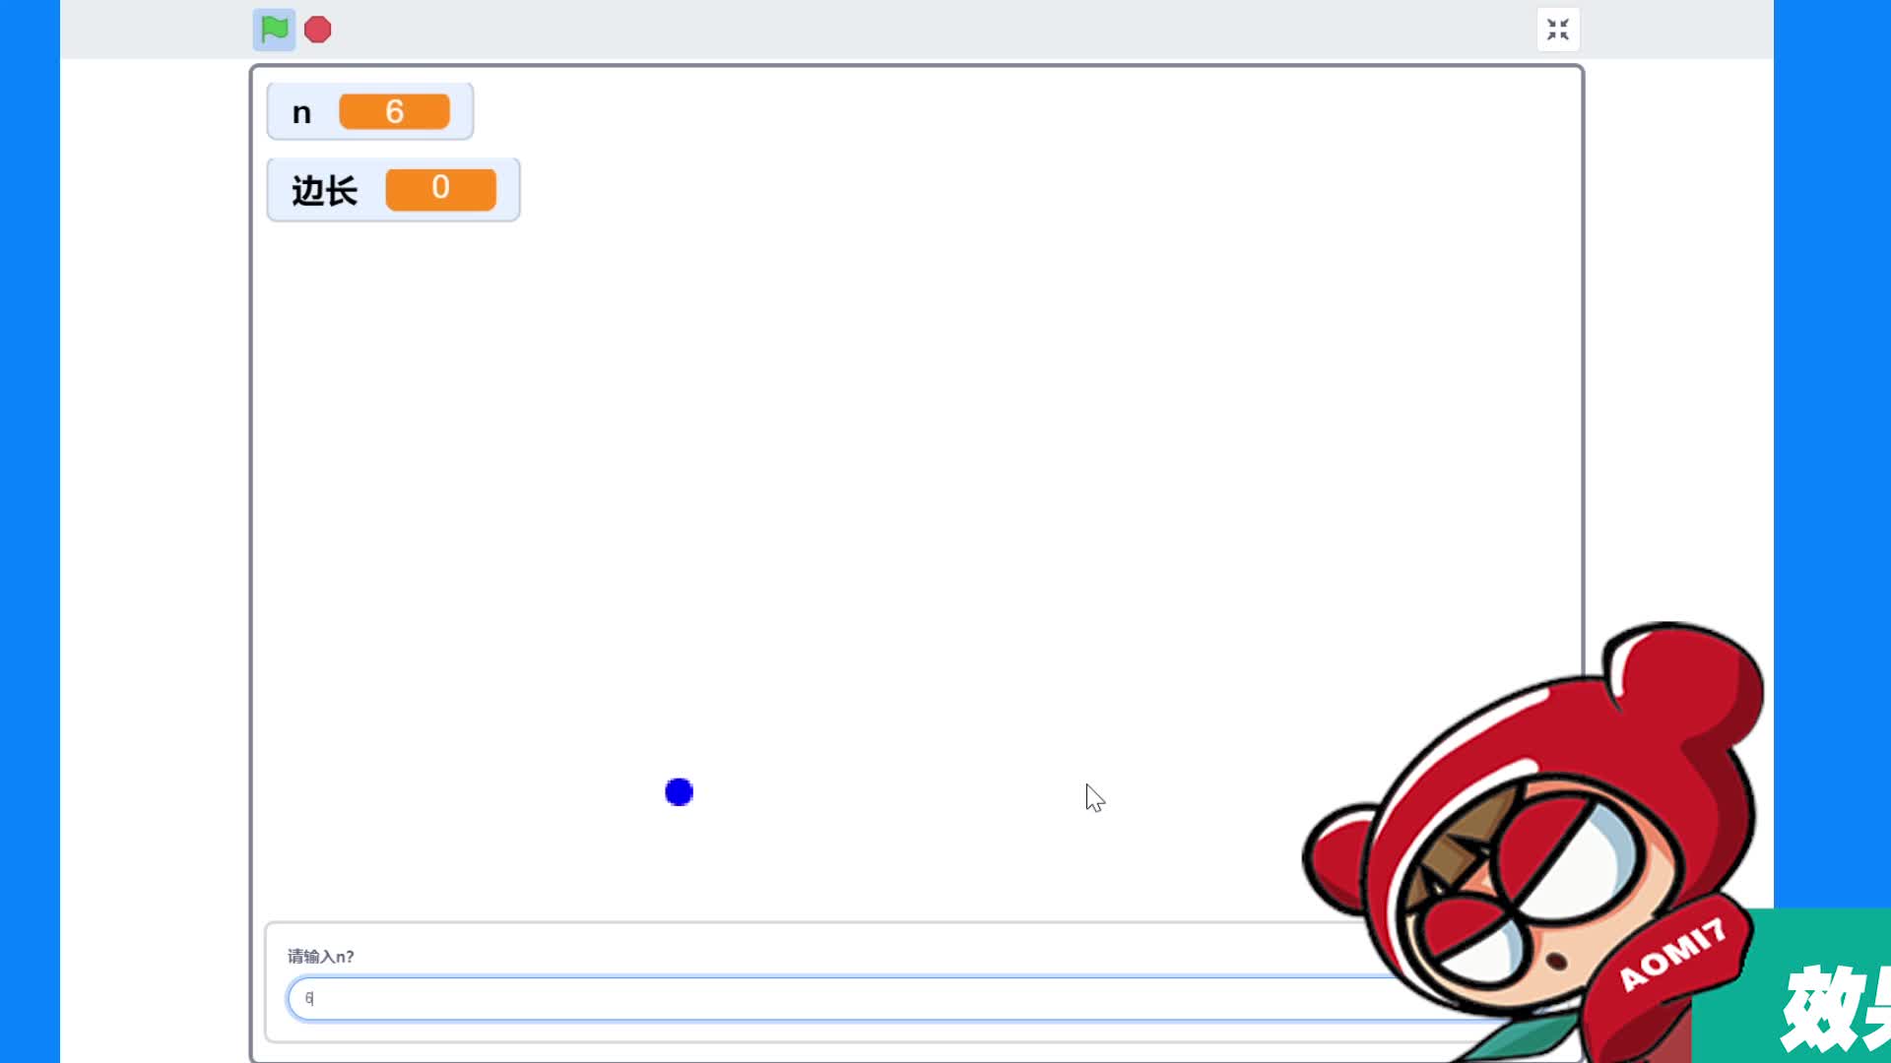
Task: Click the 边长 variable monitor
Action: (x=393, y=189)
